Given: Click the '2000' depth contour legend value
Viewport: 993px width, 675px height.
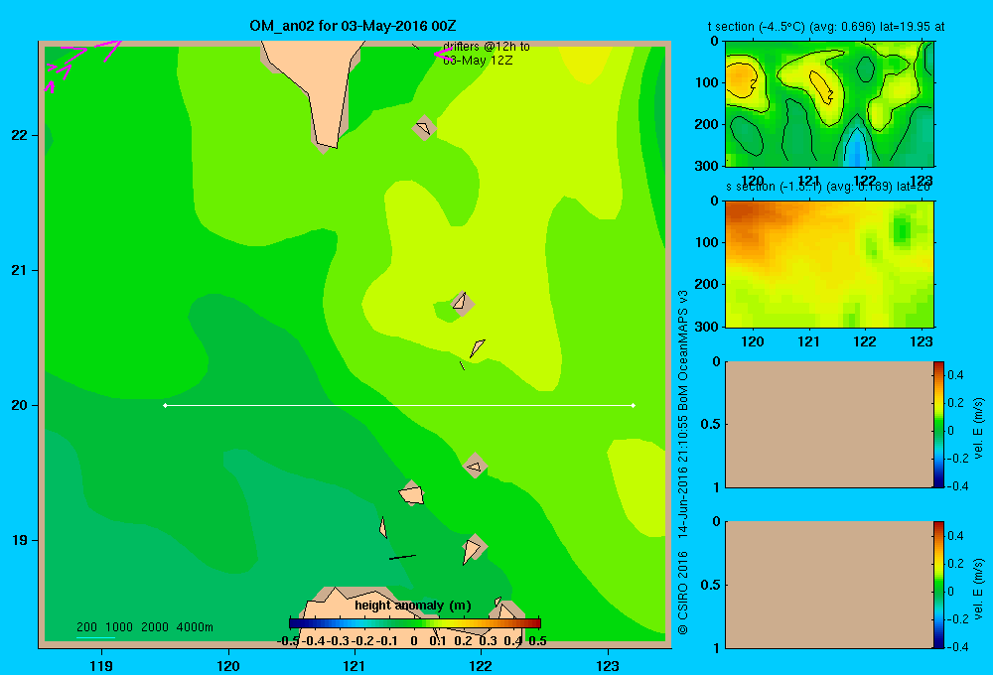Looking at the screenshot, I should [155, 627].
